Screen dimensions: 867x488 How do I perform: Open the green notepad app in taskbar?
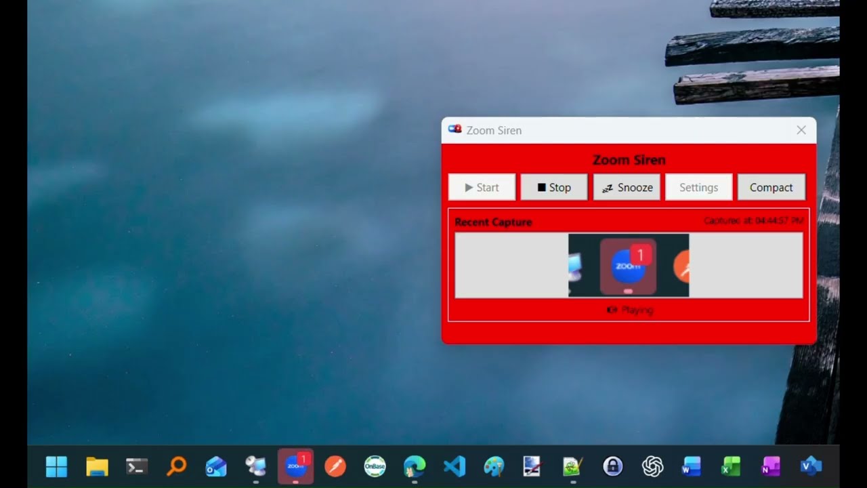pyautogui.click(x=573, y=466)
